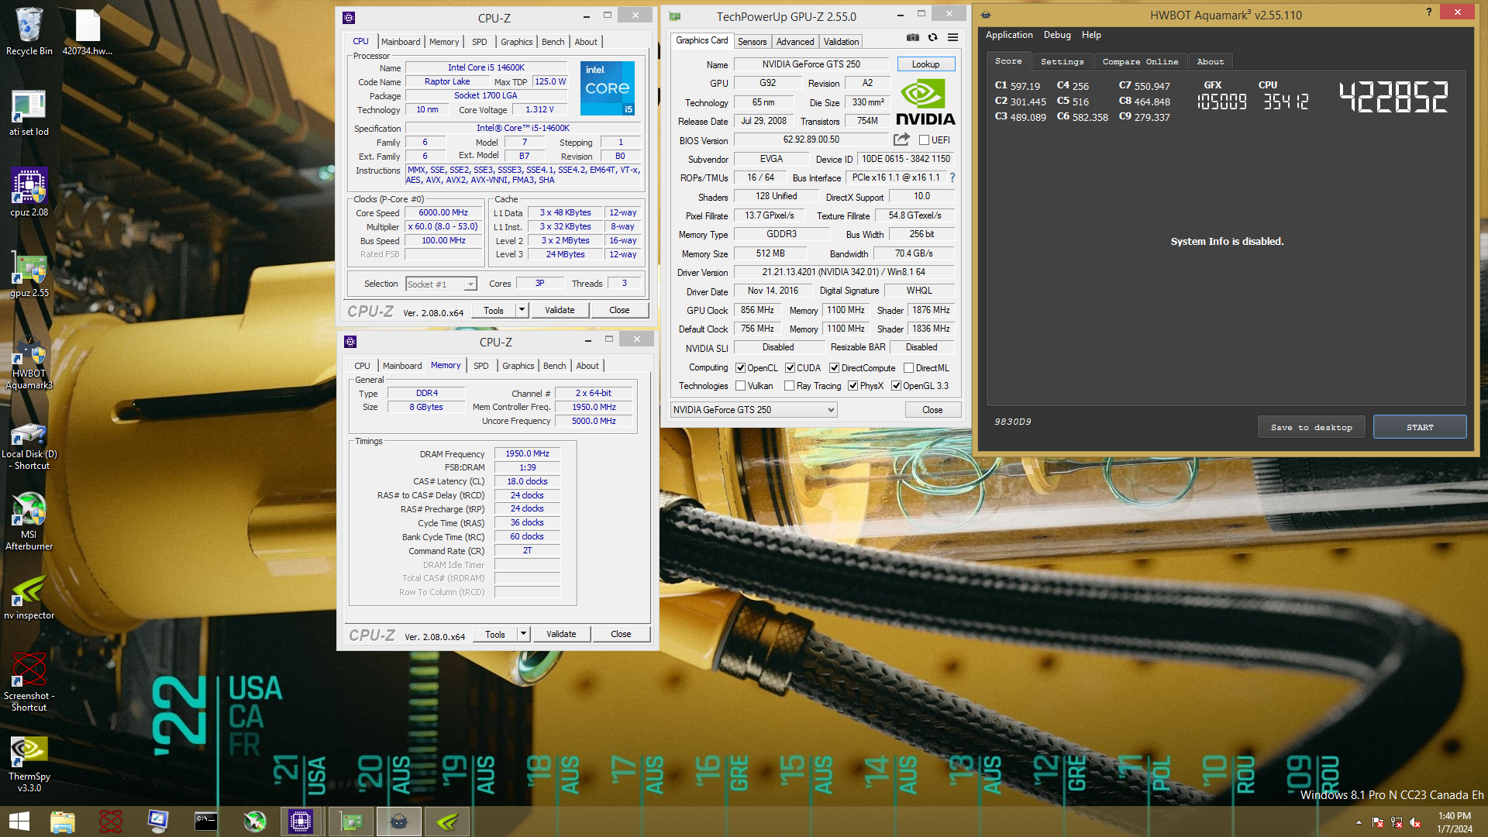Open File Explorer from the taskbar
Screen dimensions: 1488x837
62,821
